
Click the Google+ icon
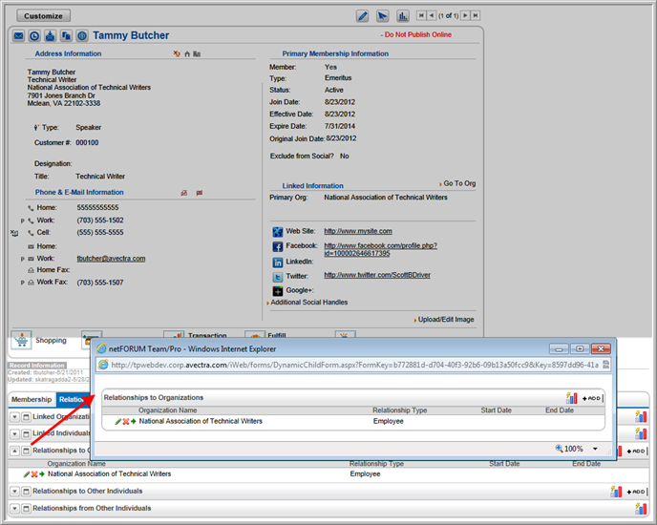click(277, 291)
